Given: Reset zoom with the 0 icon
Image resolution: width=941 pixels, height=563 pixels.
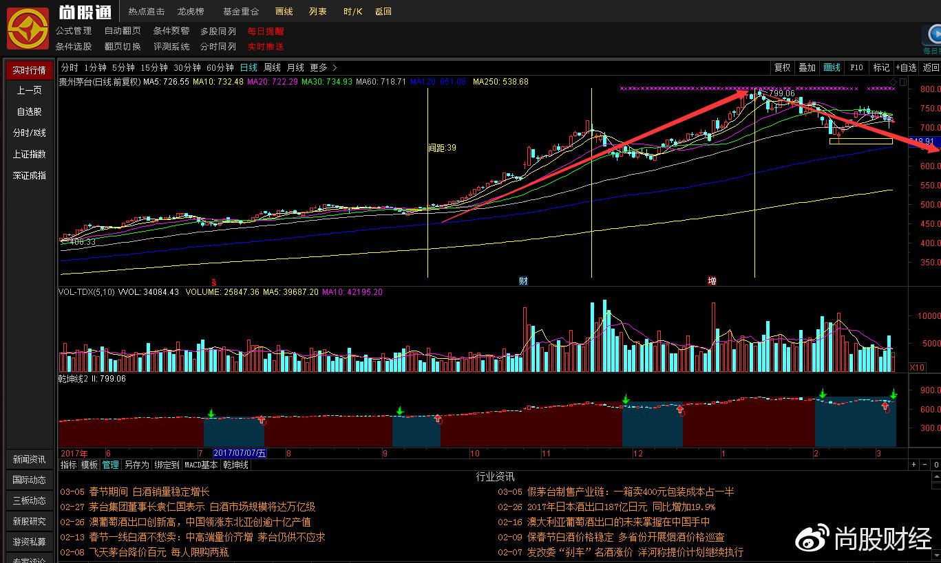Looking at the screenshot, I should pyautogui.click(x=935, y=465).
